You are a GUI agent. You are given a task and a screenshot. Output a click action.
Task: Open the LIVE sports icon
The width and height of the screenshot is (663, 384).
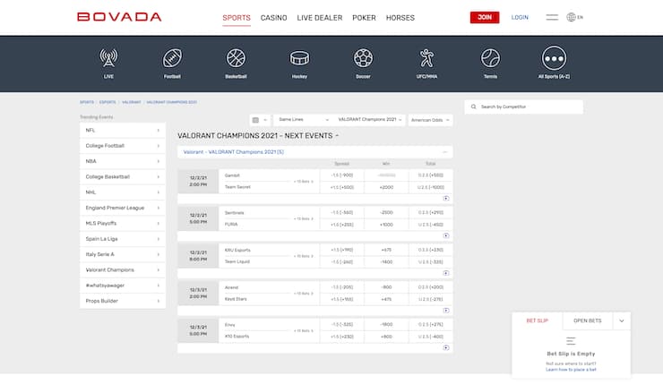(x=108, y=59)
